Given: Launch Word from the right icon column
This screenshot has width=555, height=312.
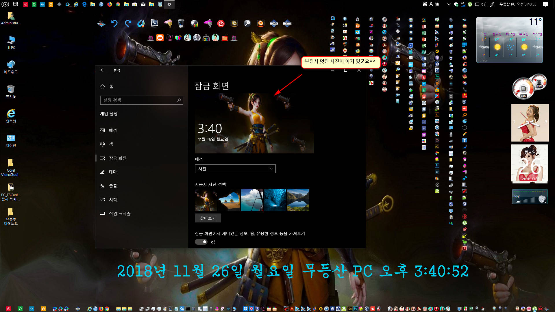Looking at the screenshot, I should pyautogui.click(x=424, y=65).
